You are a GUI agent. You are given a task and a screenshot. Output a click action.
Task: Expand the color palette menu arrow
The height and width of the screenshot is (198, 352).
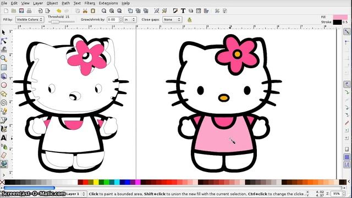(349, 182)
